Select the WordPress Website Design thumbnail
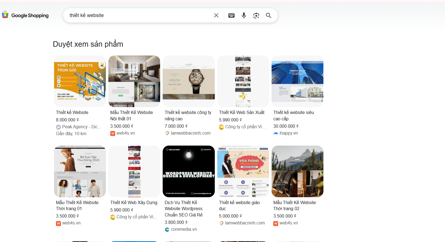 click(189, 171)
